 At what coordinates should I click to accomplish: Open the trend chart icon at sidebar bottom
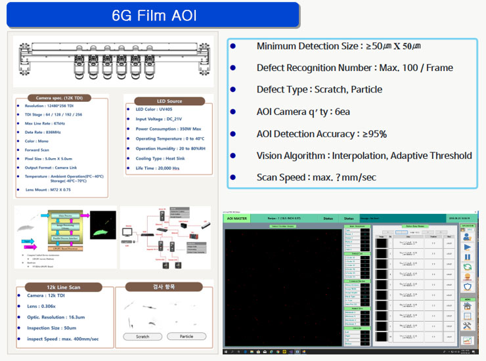click(x=468, y=341)
